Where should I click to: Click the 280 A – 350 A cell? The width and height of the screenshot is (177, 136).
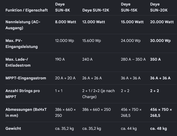(x=133, y=59)
